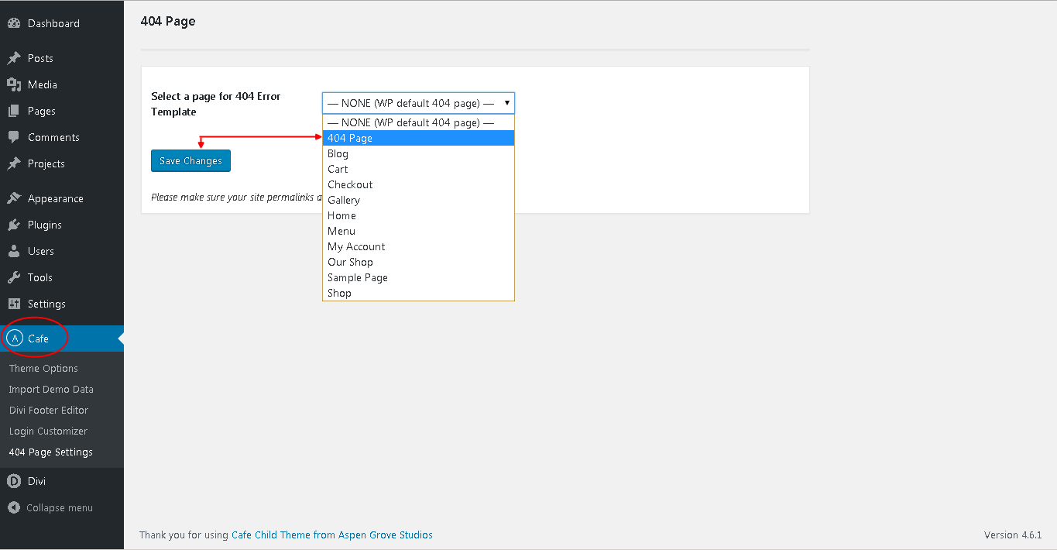Click the Cafe circled A icon

14,339
